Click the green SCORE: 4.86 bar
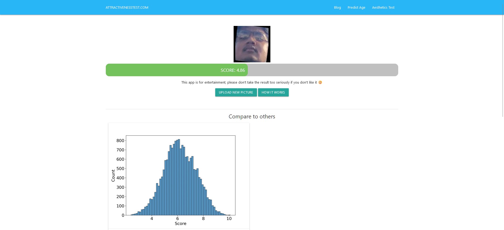 point(177,70)
